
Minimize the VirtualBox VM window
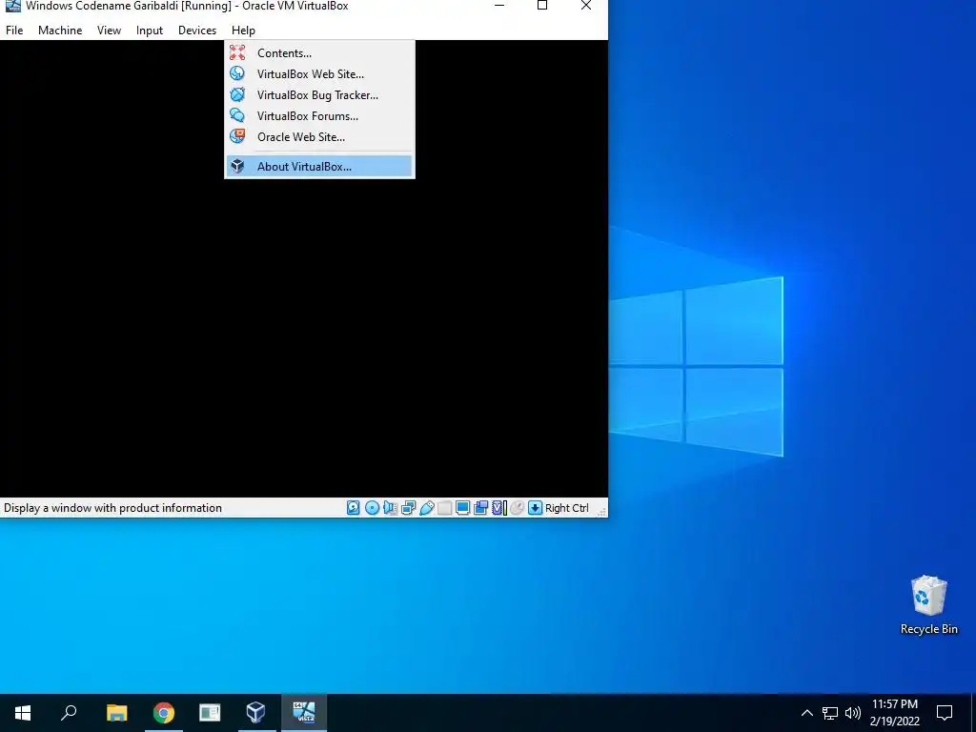(499, 6)
